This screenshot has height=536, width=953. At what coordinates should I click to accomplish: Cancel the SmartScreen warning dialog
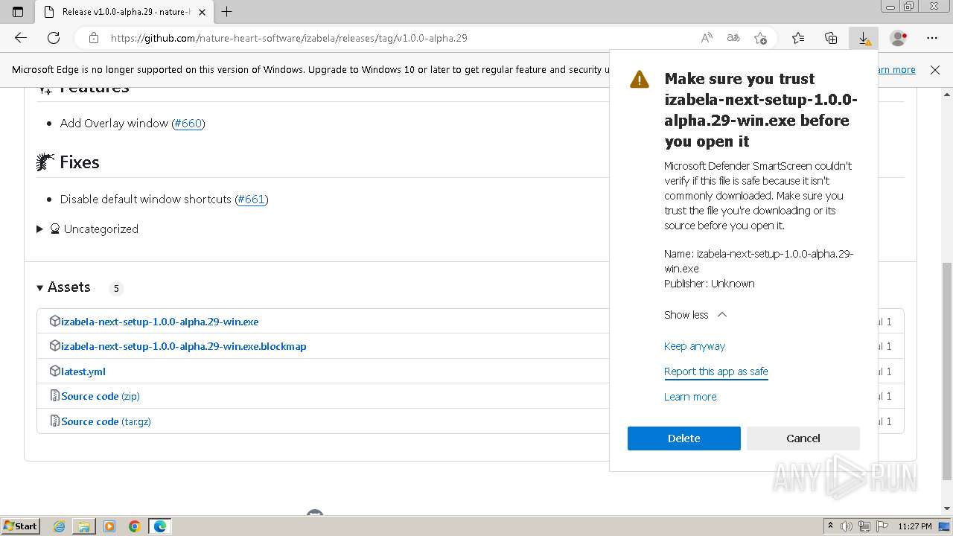click(803, 438)
